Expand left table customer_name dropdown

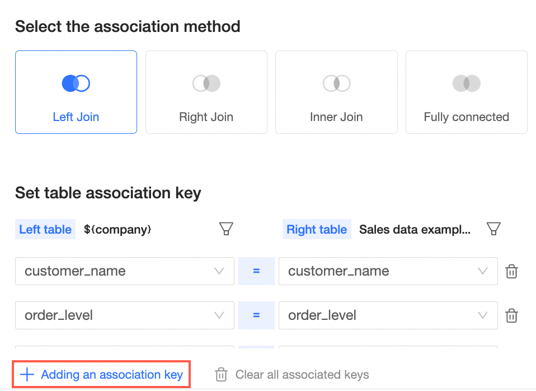click(219, 272)
